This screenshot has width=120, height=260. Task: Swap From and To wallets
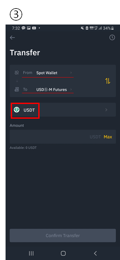pos(108,81)
